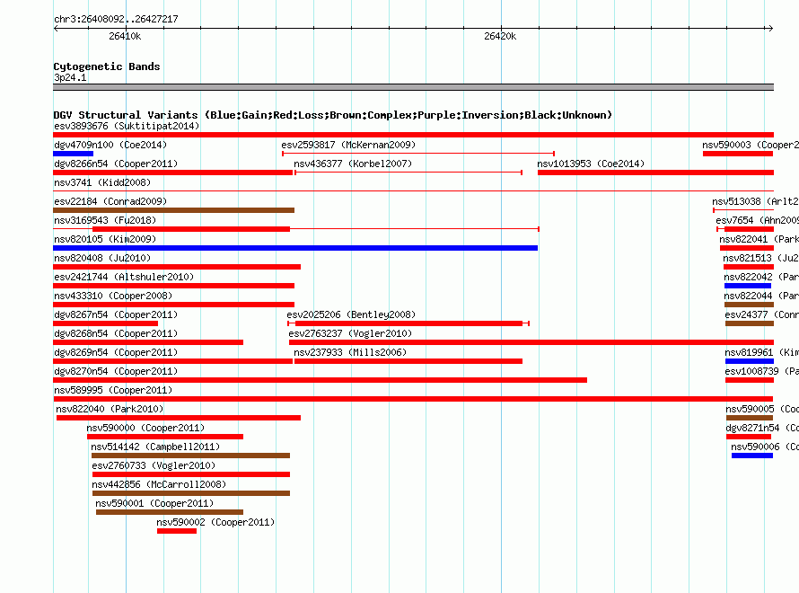
Task: Open the nsv3169543 (Fu2018) variant label
Action: coord(105,220)
